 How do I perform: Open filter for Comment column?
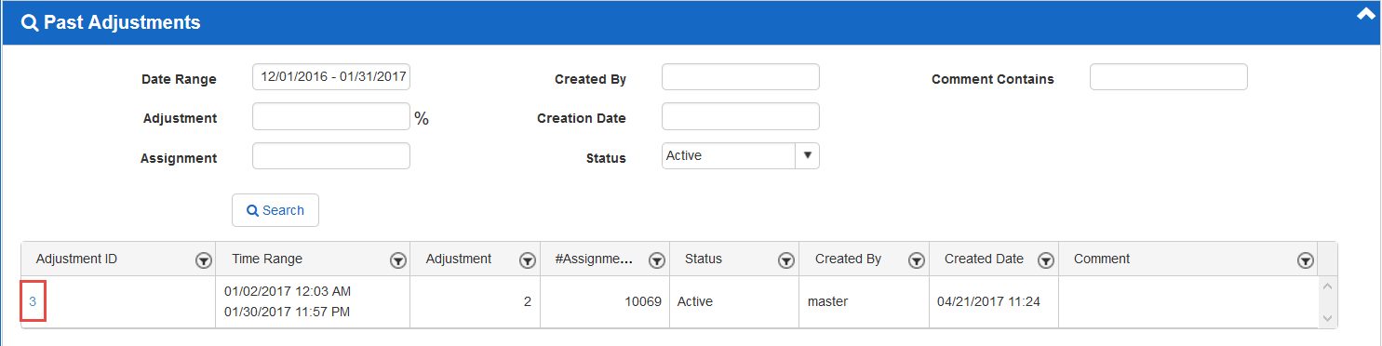tap(1305, 260)
